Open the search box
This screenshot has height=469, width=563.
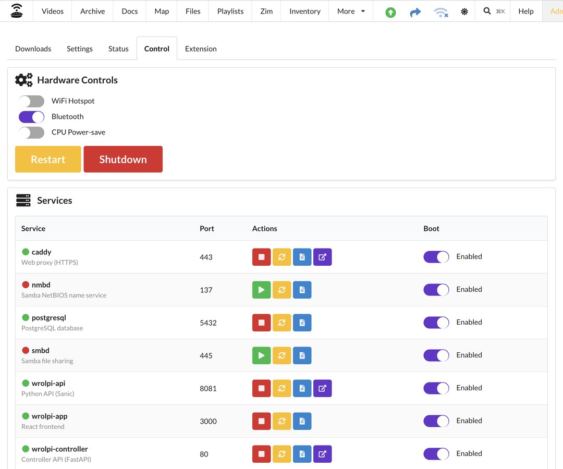[x=493, y=11]
